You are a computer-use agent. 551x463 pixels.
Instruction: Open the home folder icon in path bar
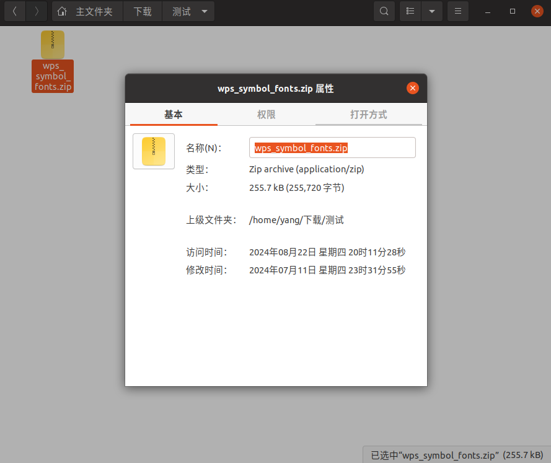pyautogui.click(x=62, y=11)
